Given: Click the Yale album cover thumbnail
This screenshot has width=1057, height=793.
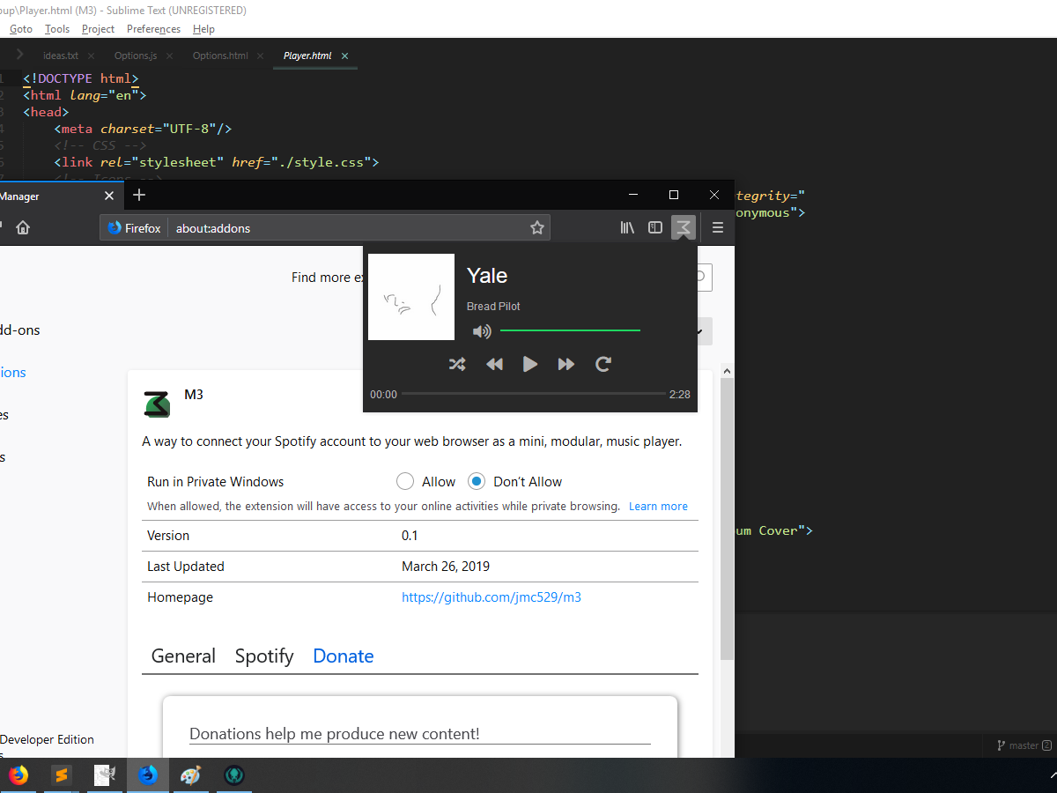Looking at the screenshot, I should pyautogui.click(x=411, y=297).
